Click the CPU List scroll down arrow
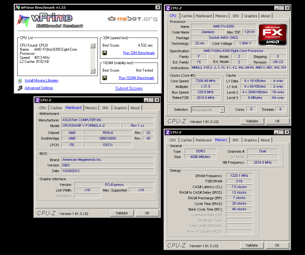This screenshot has height=255, width=305. coord(93,71)
